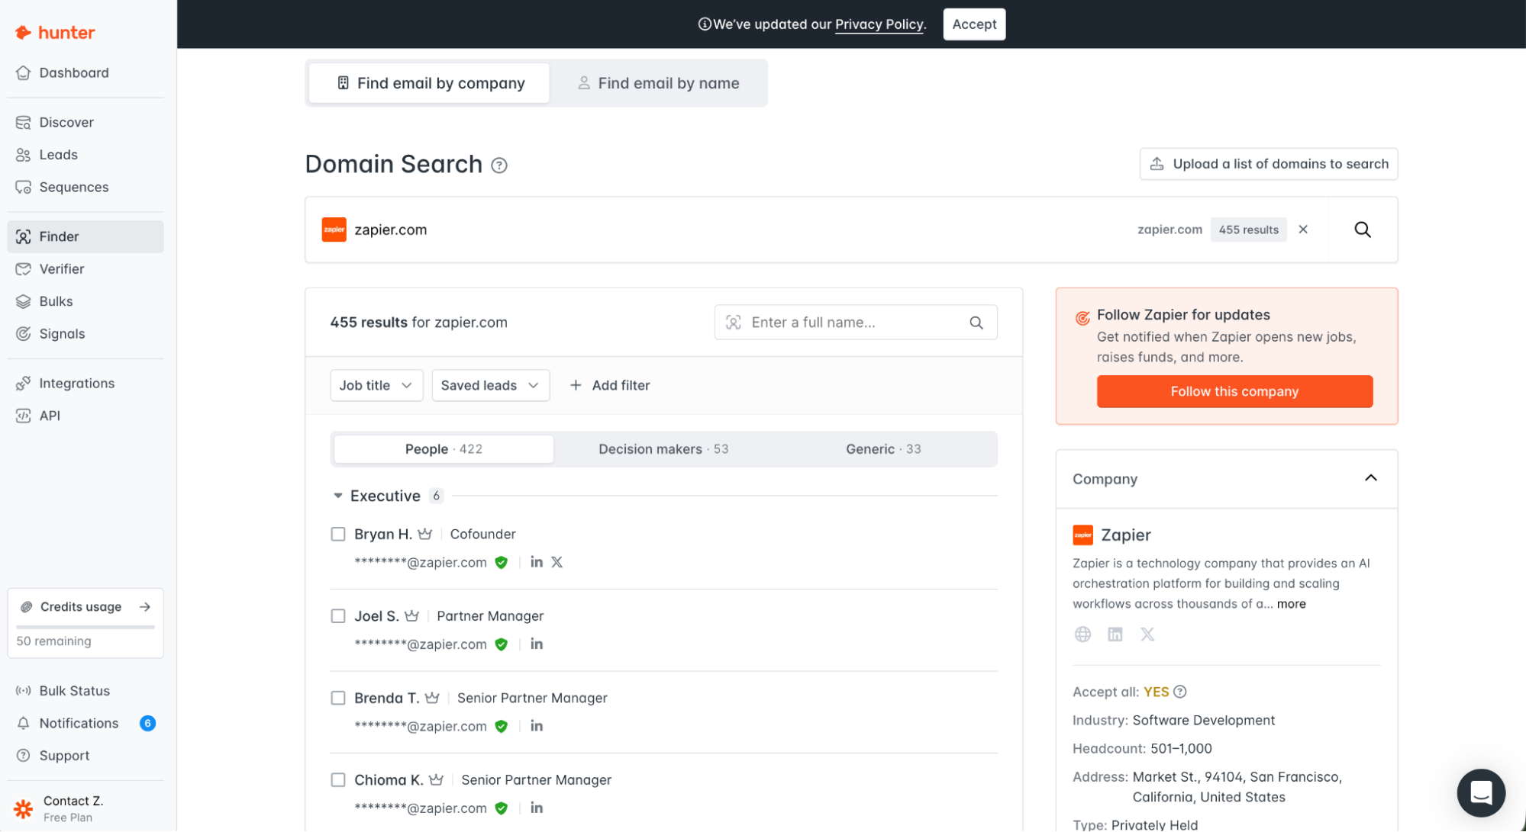
Task: Open the Privacy Policy link
Action: click(x=879, y=24)
